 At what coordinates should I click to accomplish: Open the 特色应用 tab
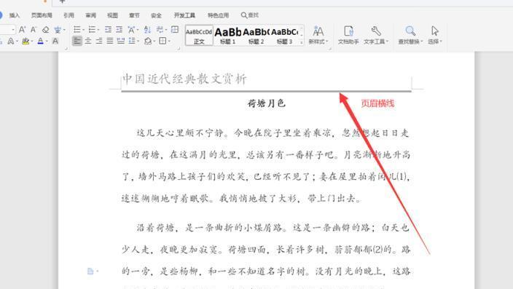[218, 15]
